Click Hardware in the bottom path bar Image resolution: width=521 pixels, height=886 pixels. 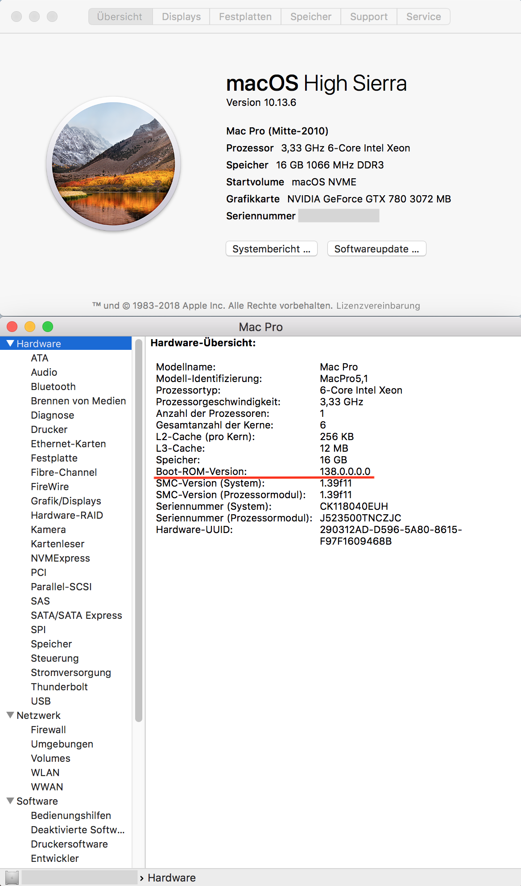(x=172, y=878)
